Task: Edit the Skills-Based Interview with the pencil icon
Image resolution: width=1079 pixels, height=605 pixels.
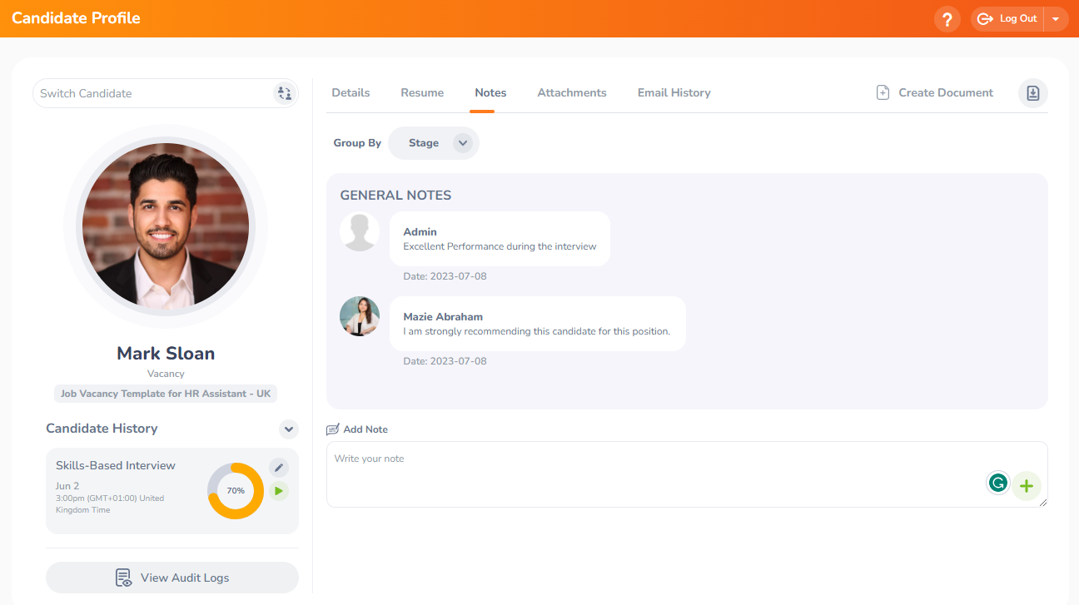Action: click(278, 467)
